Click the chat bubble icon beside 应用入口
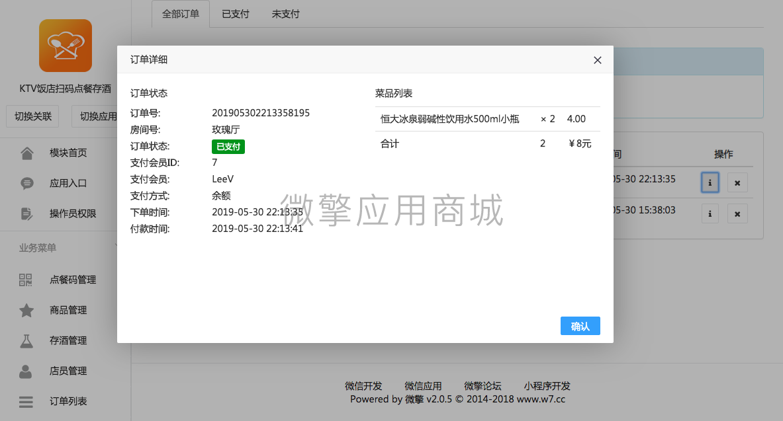Image resolution: width=783 pixels, height=421 pixels. click(27, 184)
